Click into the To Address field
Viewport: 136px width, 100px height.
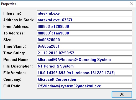click(x=84, y=33)
